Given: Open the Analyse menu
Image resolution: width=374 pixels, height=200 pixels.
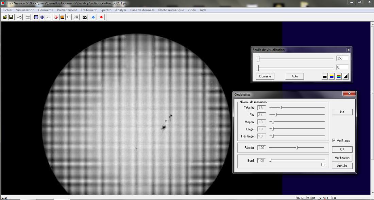Looking at the screenshot, I should (121, 10).
